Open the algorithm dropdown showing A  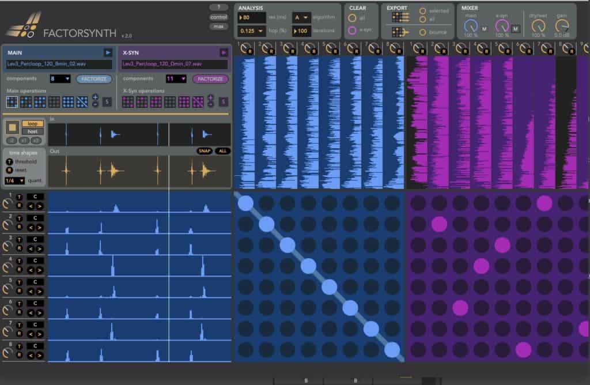click(x=301, y=17)
